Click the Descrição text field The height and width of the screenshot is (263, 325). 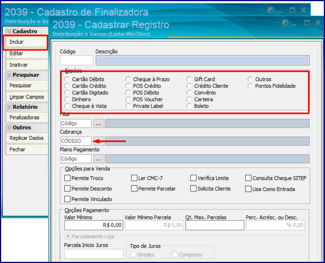point(202,60)
